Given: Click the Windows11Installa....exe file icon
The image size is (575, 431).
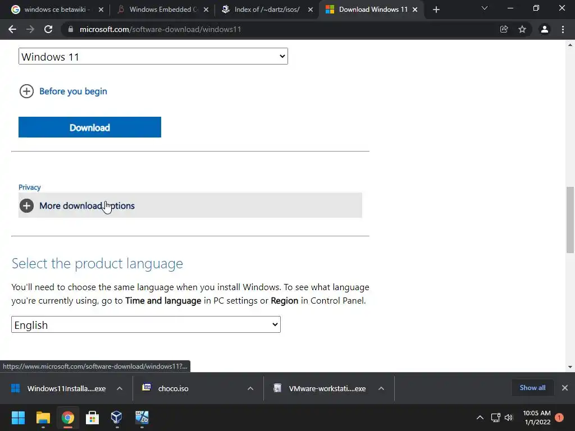Looking at the screenshot, I should [15, 388].
